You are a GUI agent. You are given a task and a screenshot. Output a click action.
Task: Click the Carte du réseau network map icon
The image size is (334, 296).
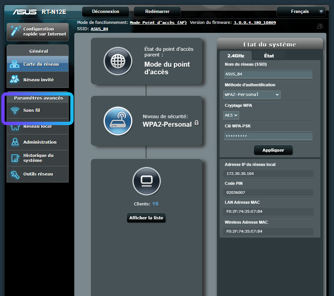pyautogui.click(x=15, y=64)
